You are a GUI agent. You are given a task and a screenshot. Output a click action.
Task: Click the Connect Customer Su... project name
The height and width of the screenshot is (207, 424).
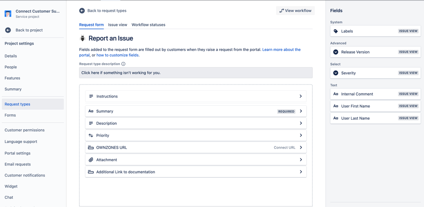click(38, 11)
